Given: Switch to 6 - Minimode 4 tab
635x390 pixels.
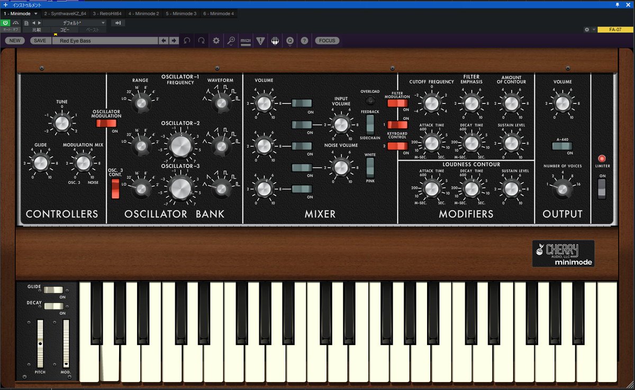Looking at the screenshot, I should [x=218, y=13].
